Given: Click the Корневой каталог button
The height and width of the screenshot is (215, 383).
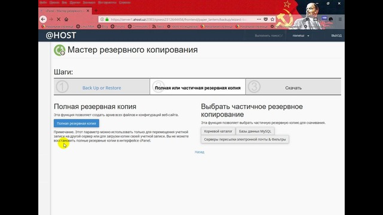Looking at the screenshot, I should pyautogui.click(x=218, y=131).
